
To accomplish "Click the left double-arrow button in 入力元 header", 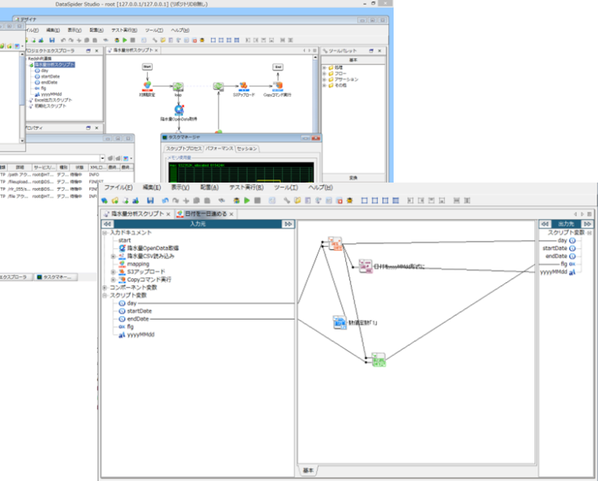I will 107,224.
